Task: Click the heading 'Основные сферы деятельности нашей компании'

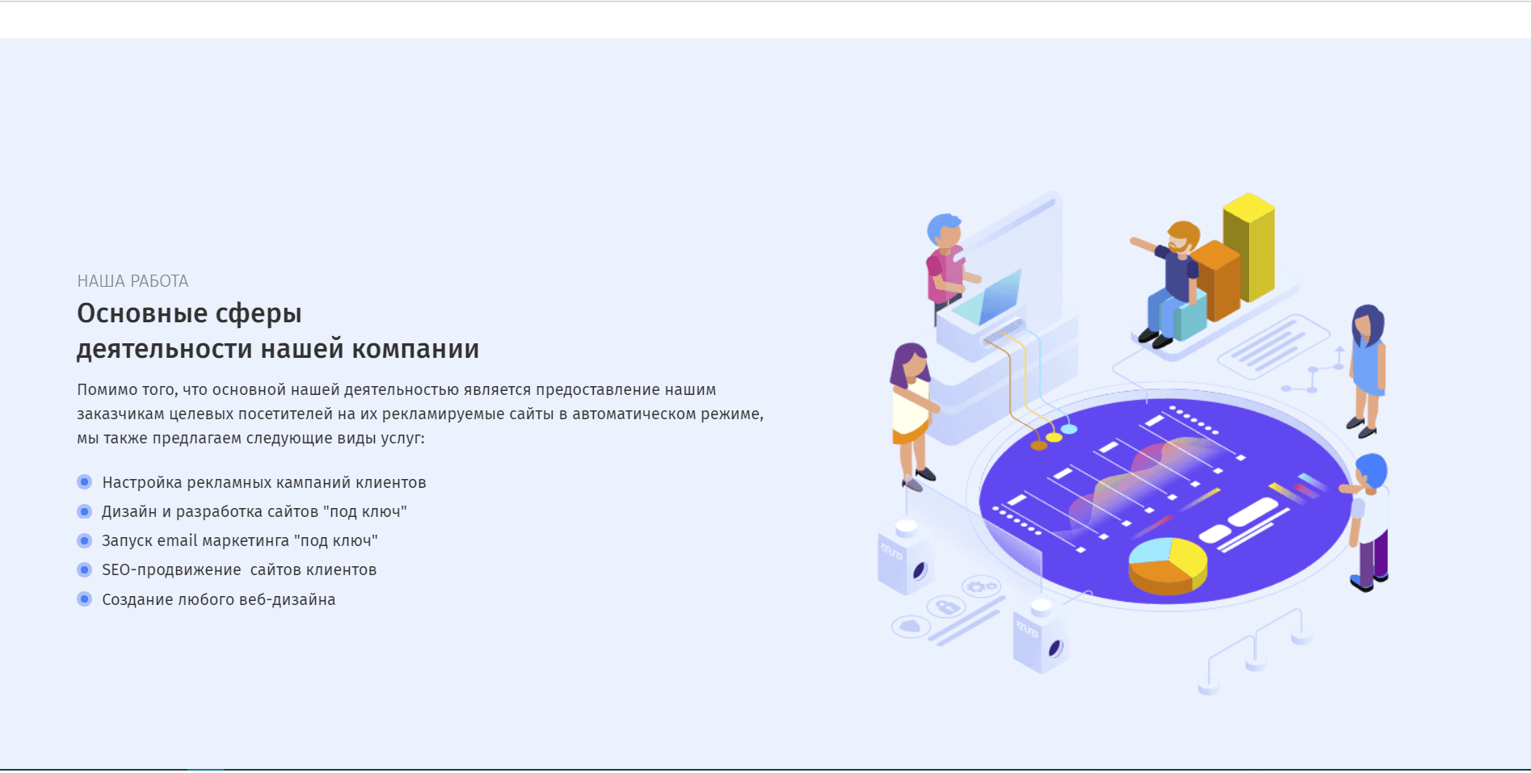Action: (278, 331)
